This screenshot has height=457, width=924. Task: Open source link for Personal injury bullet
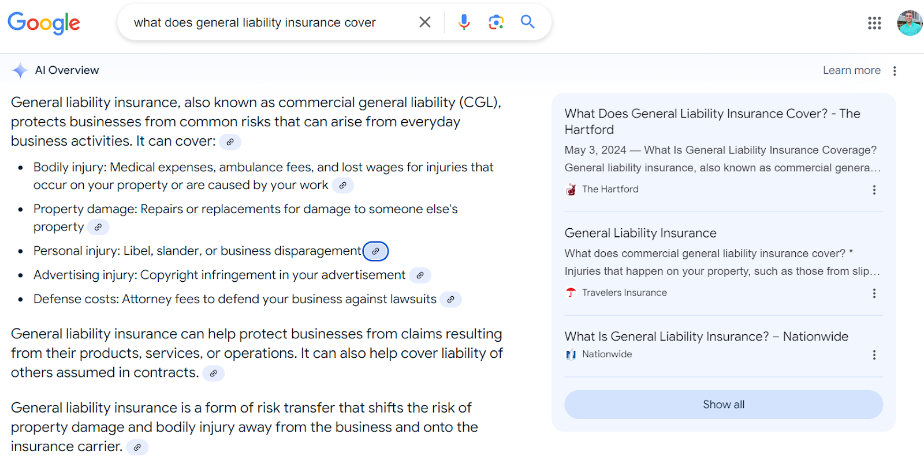click(x=375, y=251)
